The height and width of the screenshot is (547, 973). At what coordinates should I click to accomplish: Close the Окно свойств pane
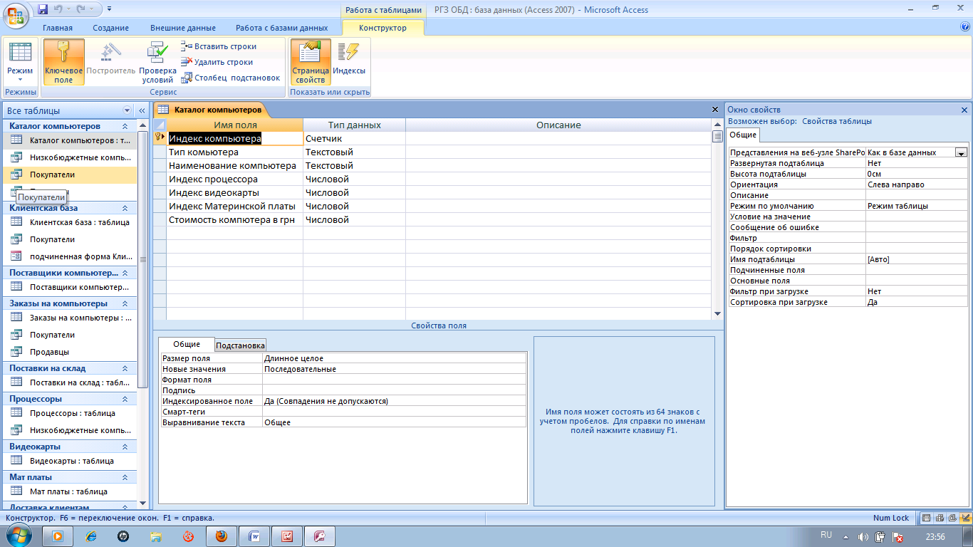click(x=964, y=110)
